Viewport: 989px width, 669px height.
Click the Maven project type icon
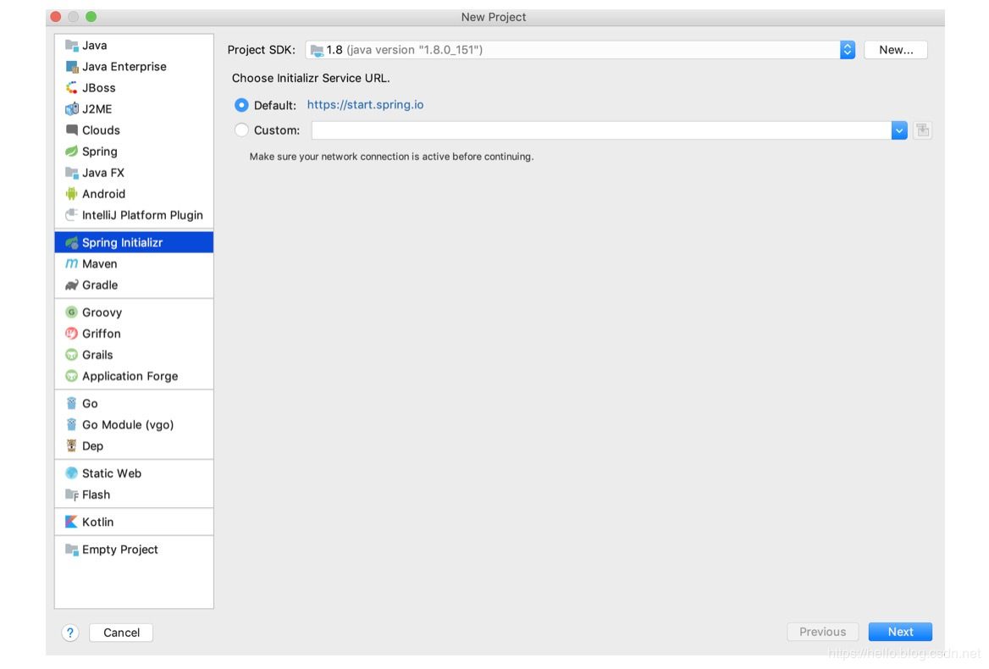pos(72,264)
